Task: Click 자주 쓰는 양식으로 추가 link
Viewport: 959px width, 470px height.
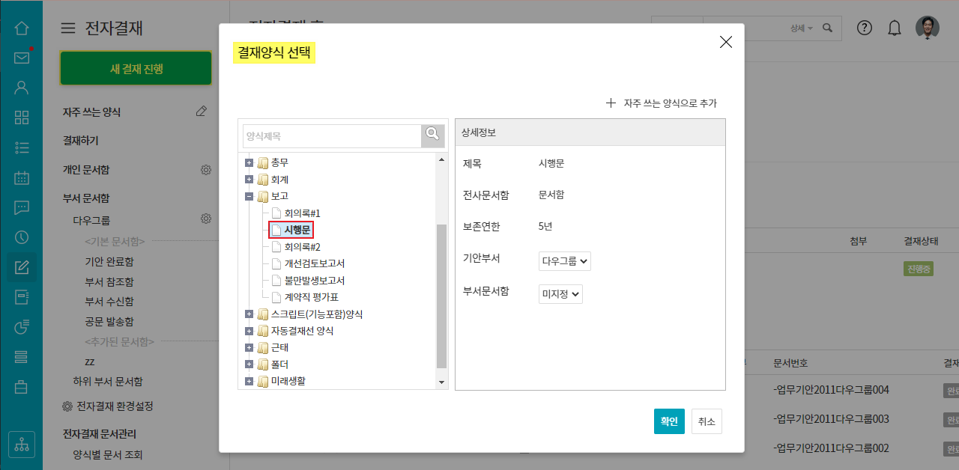Action: coord(662,103)
